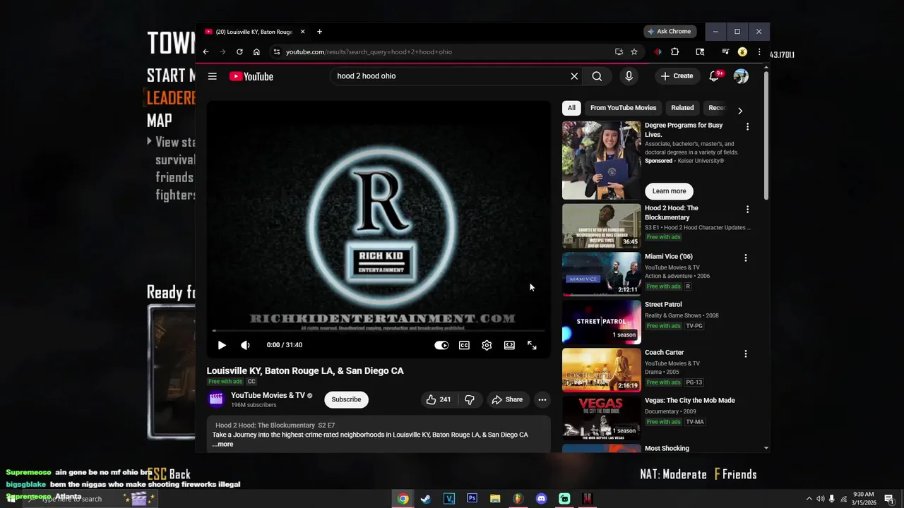The image size is (904, 508).
Task: Select the All filter chip
Action: click(571, 108)
